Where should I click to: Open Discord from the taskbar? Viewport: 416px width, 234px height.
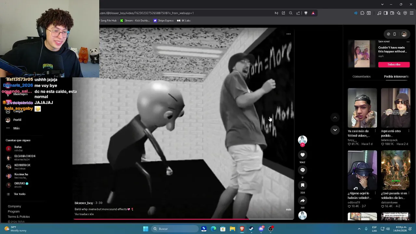[x=261, y=229]
